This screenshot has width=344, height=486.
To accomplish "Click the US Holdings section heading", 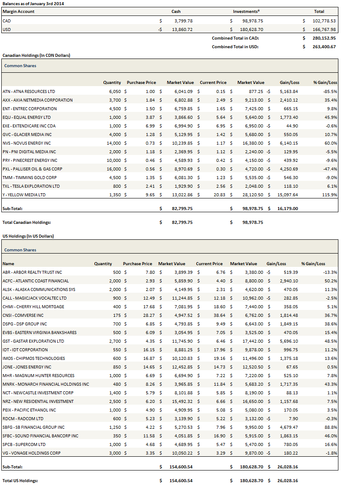I will point(28,236).
